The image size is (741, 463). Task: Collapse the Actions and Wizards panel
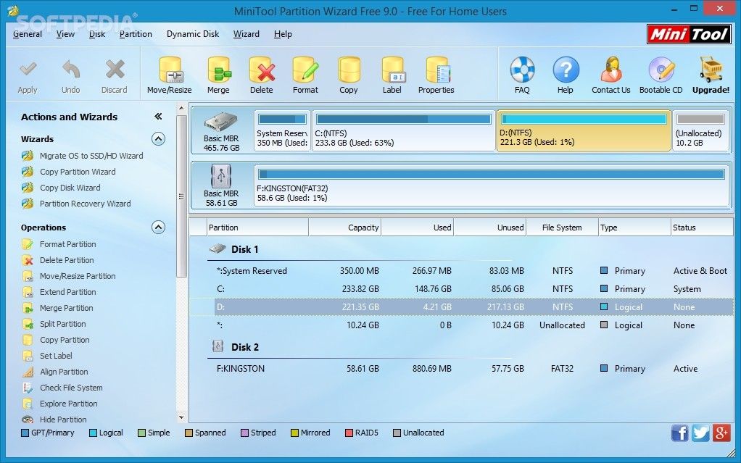click(158, 116)
